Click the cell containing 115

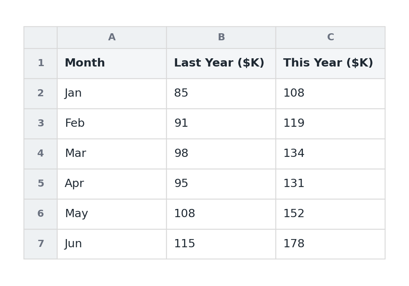tap(221, 244)
